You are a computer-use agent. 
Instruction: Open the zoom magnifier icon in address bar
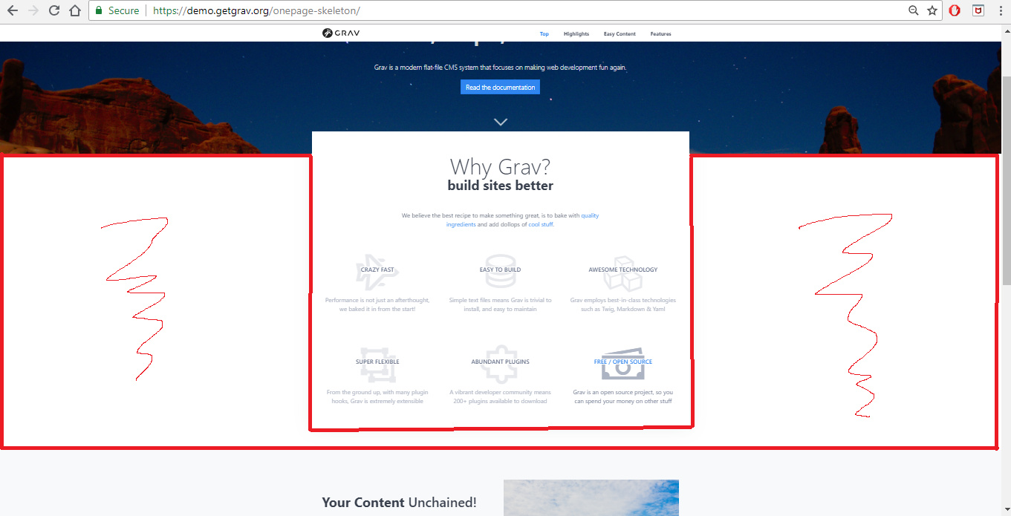coord(913,11)
